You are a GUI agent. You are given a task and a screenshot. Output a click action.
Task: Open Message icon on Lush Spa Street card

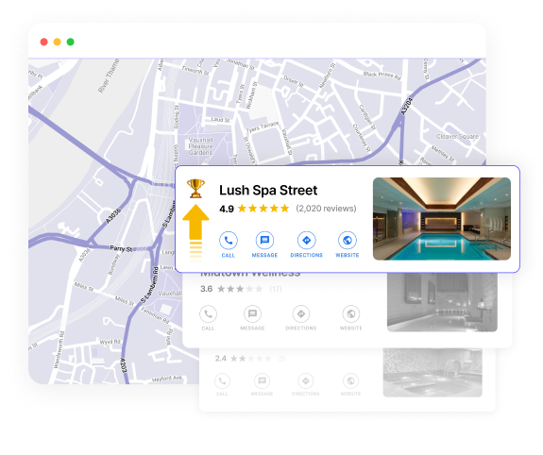264,240
